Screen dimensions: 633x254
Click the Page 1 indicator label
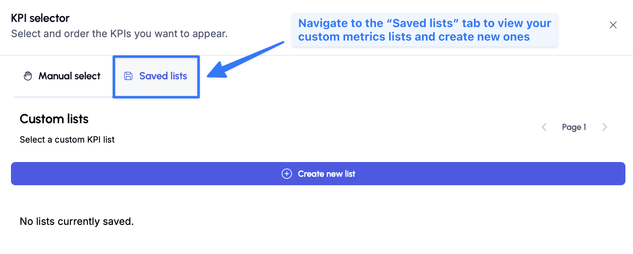click(x=574, y=127)
